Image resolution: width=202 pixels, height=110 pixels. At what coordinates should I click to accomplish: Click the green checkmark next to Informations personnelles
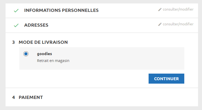pos(16,11)
